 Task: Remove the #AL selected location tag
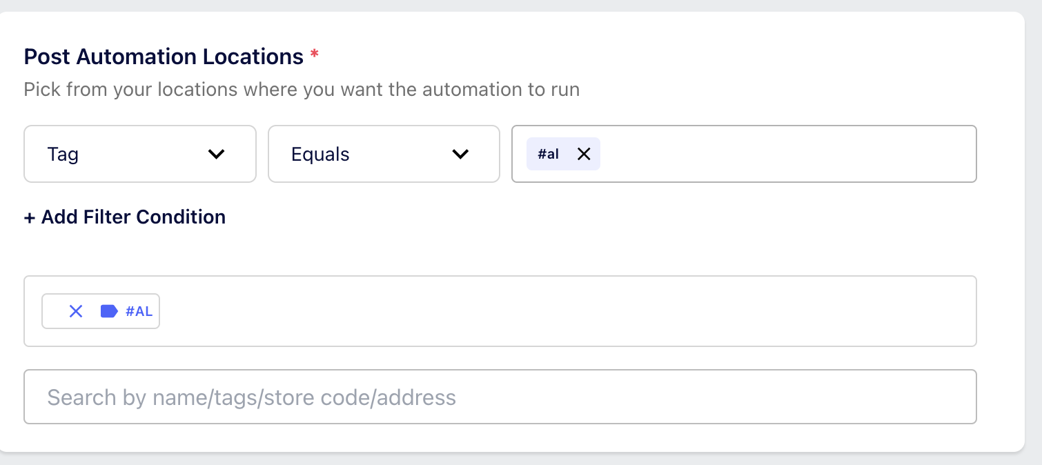click(76, 311)
